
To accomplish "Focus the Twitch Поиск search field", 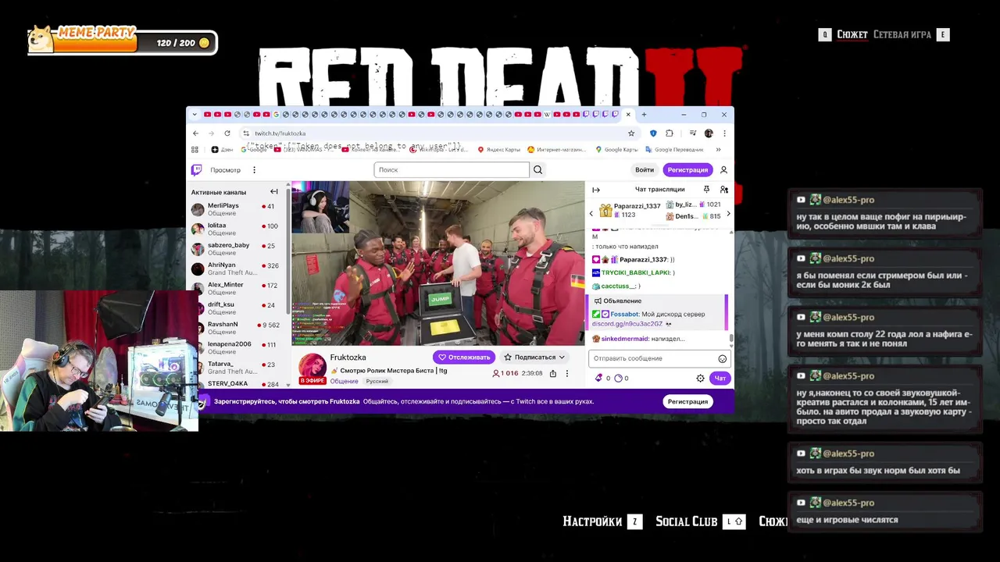I will coord(452,170).
